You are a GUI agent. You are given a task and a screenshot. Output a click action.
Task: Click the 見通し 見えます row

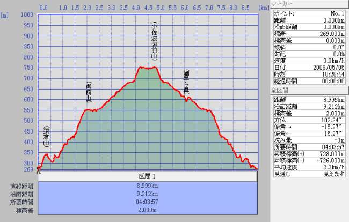coord(309,174)
